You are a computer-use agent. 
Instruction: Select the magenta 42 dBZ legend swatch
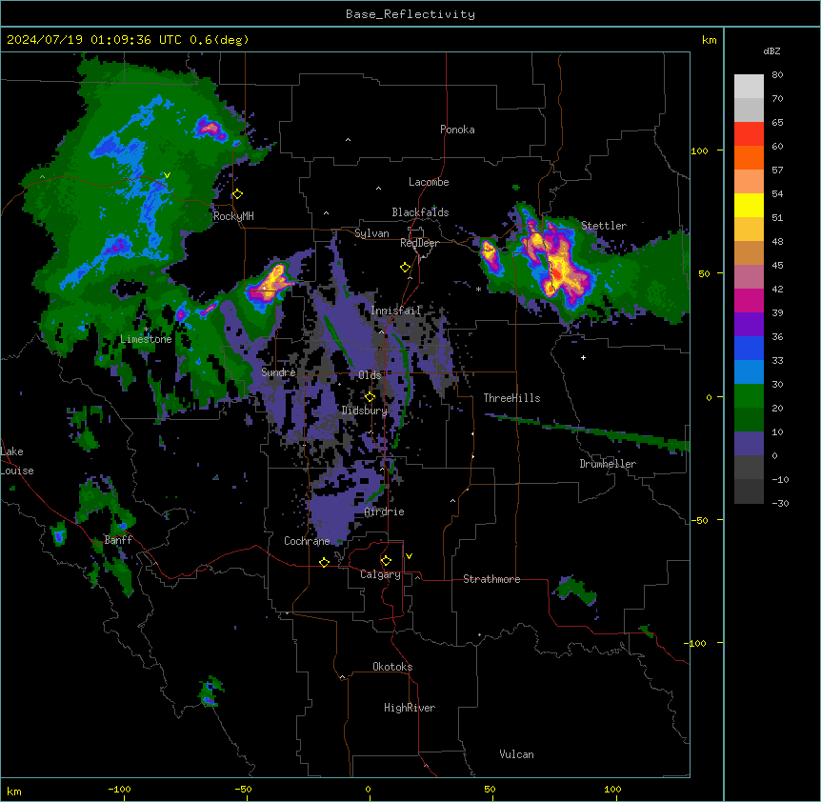coord(749,300)
